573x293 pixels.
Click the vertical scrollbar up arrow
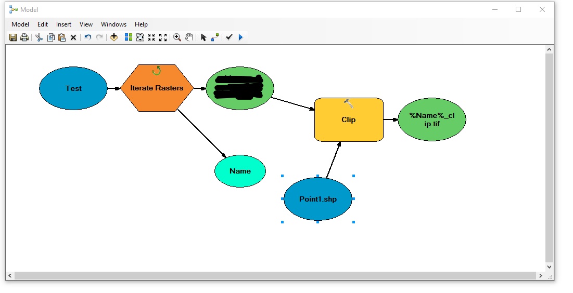coord(549,49)
